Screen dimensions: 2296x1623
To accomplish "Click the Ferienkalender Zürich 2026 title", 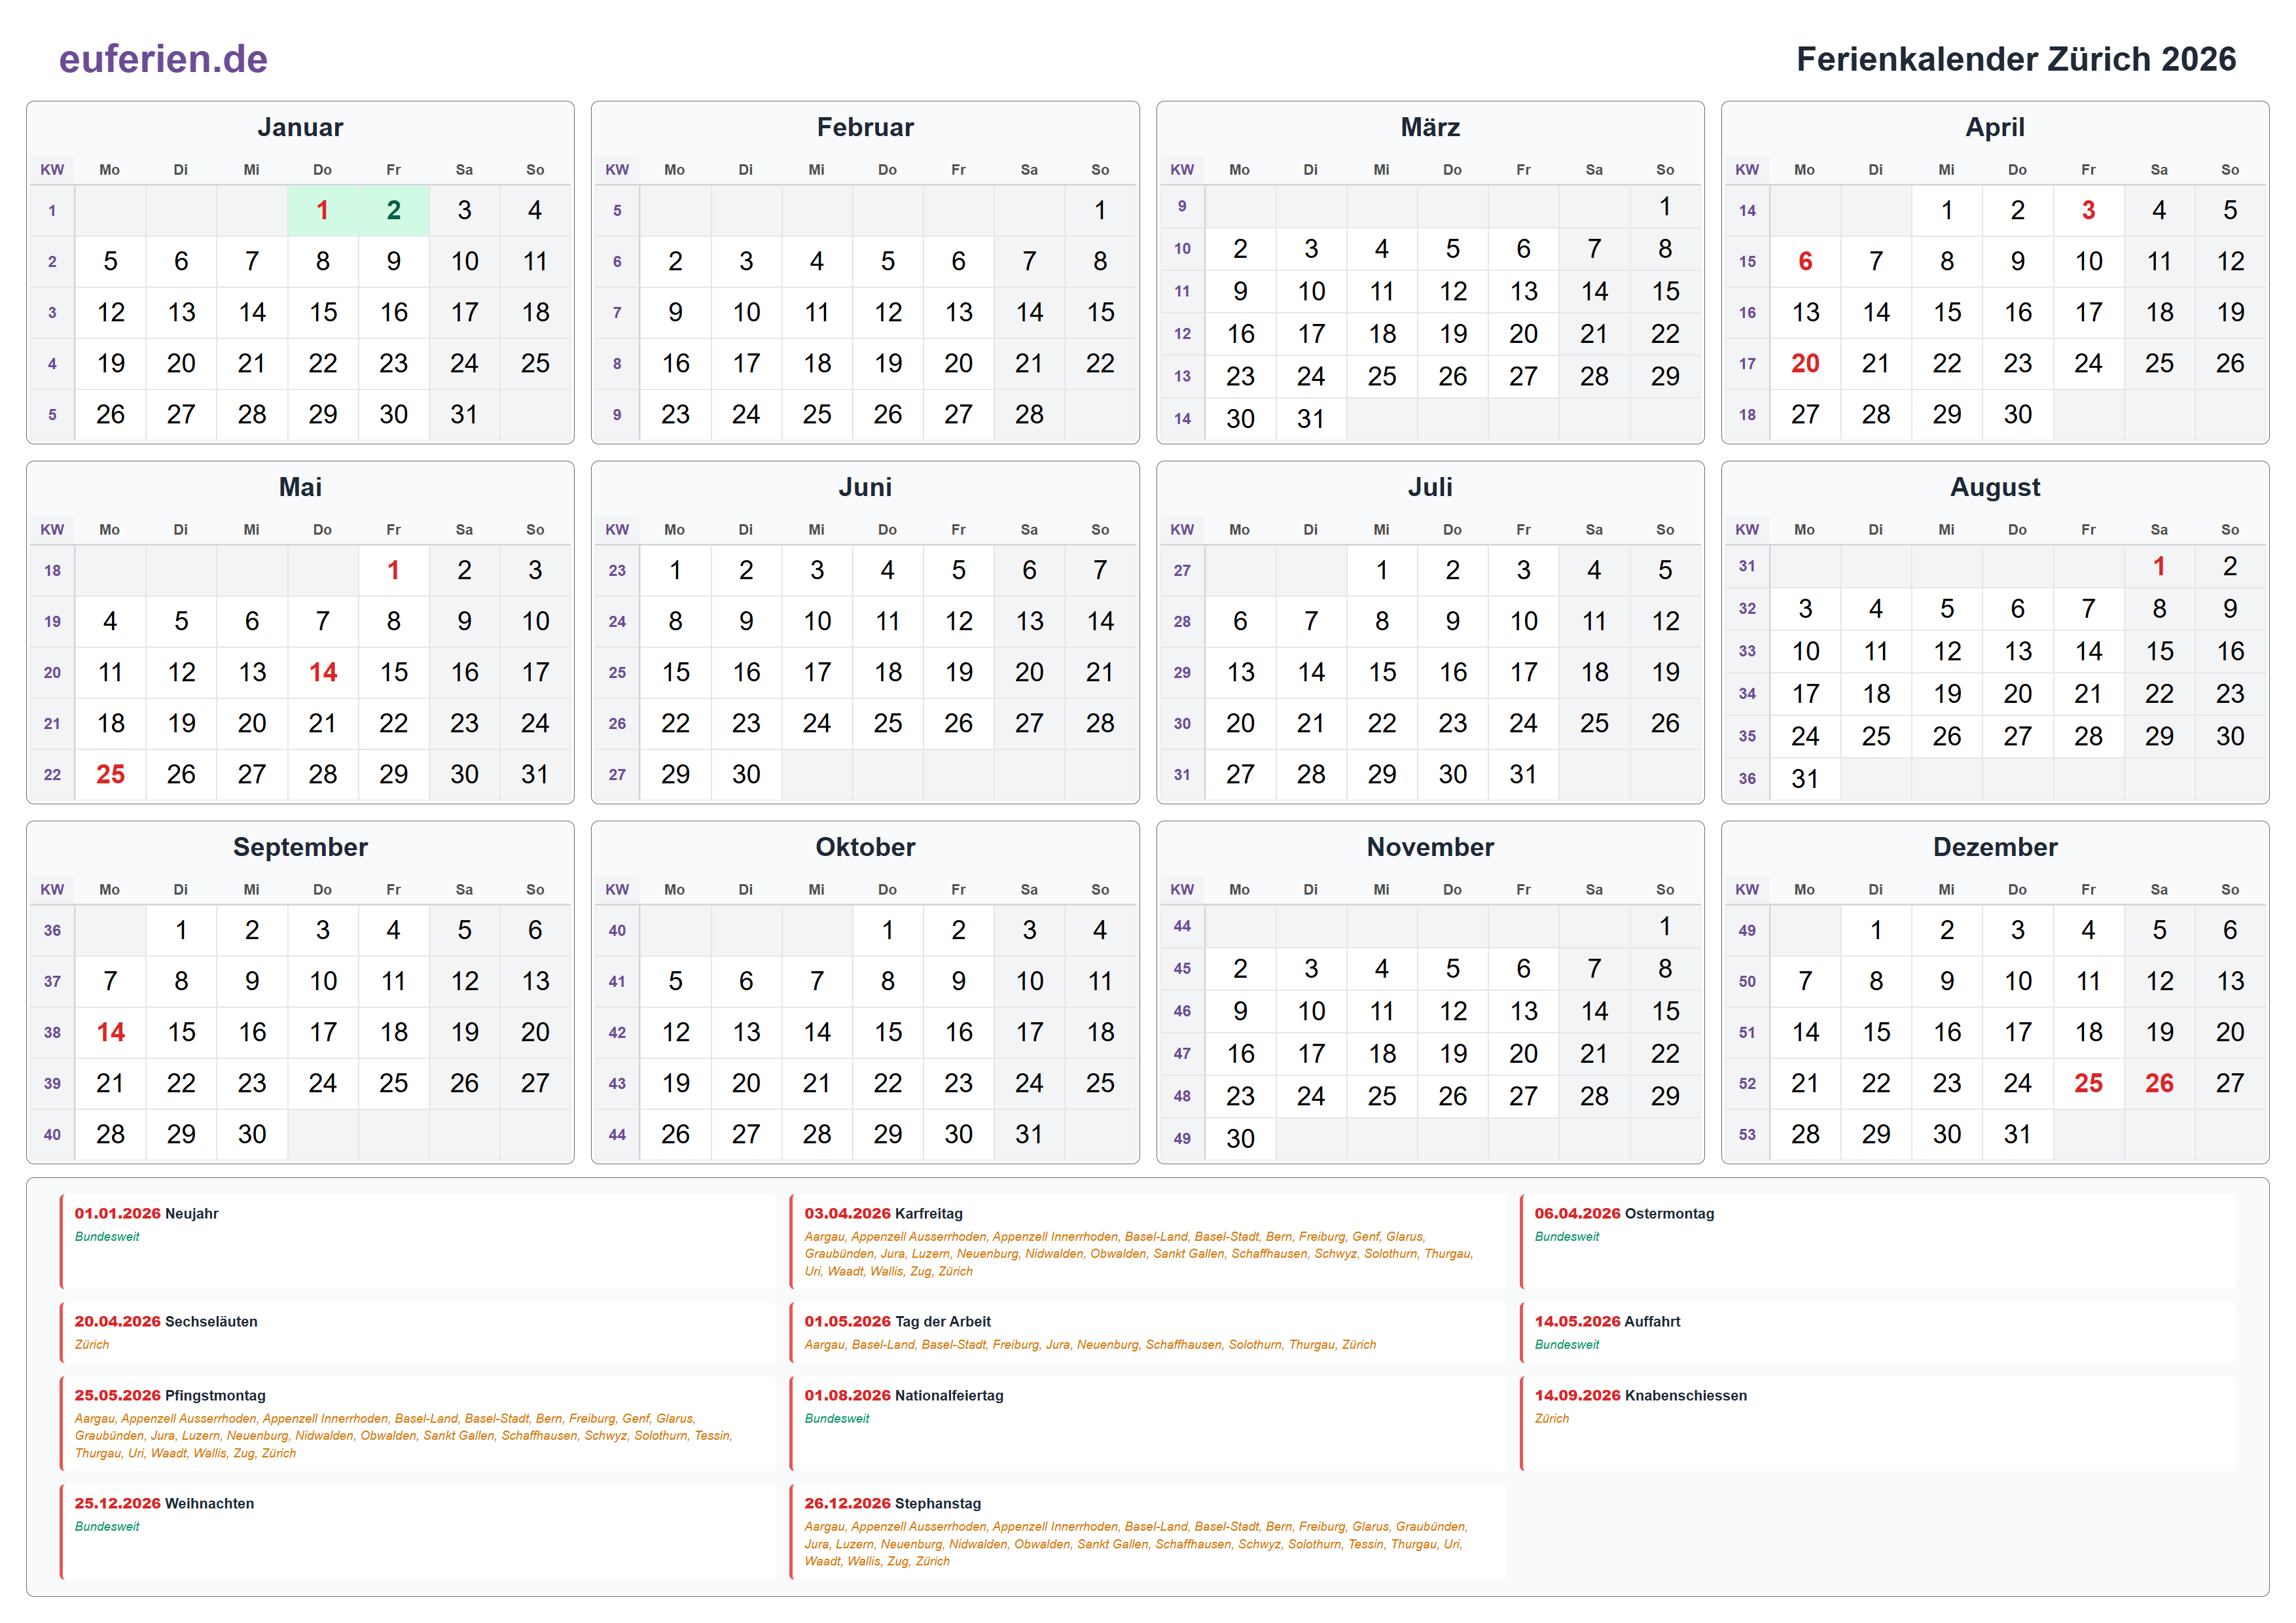I will point(2015,59).
